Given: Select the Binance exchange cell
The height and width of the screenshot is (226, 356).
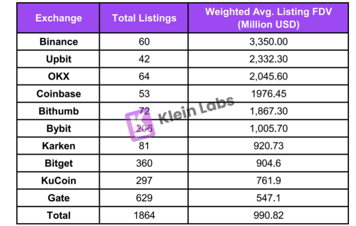Looking at the screenshot, I should [59, 42].
